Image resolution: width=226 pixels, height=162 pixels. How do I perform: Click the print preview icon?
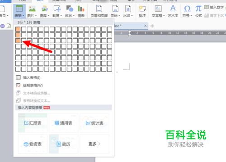(9, 26)
